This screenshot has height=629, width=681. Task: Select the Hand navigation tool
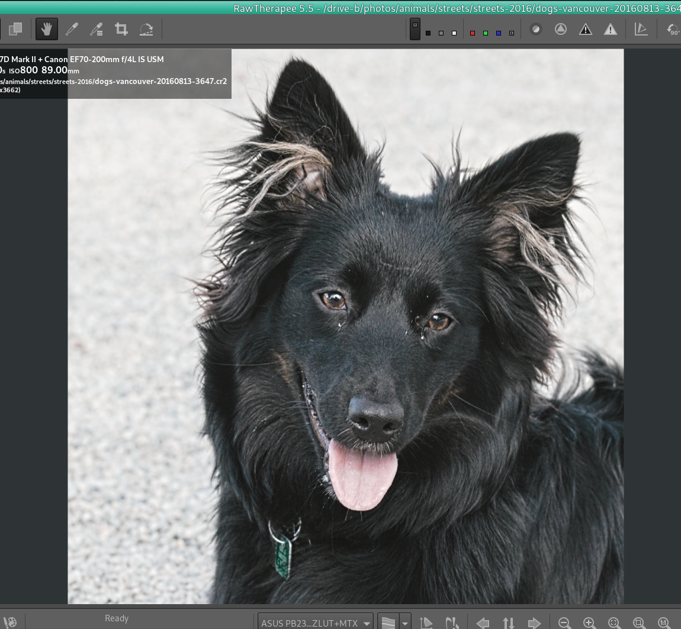point(46,30)
